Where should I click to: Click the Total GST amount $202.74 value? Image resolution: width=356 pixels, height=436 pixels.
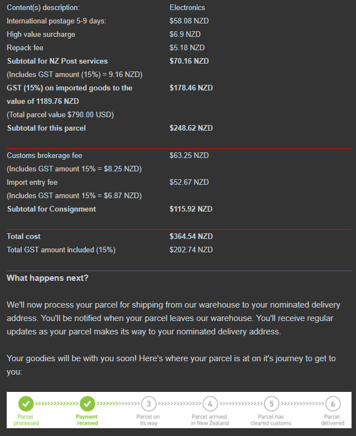click(x=191, y=250)
